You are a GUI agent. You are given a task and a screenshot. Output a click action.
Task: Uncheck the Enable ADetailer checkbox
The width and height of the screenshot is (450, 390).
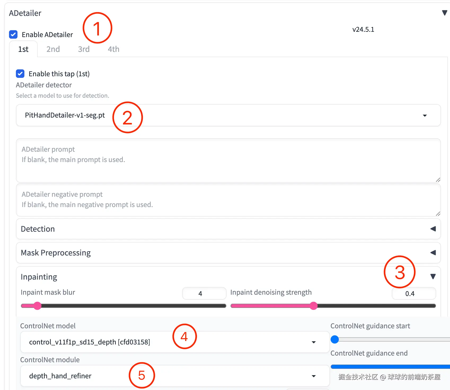pyautogui.click(x=13, y=34)
